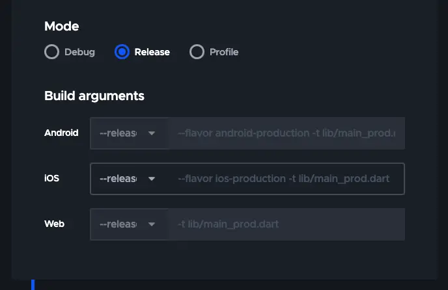Click the Build arguments heading

coord(94,96)
